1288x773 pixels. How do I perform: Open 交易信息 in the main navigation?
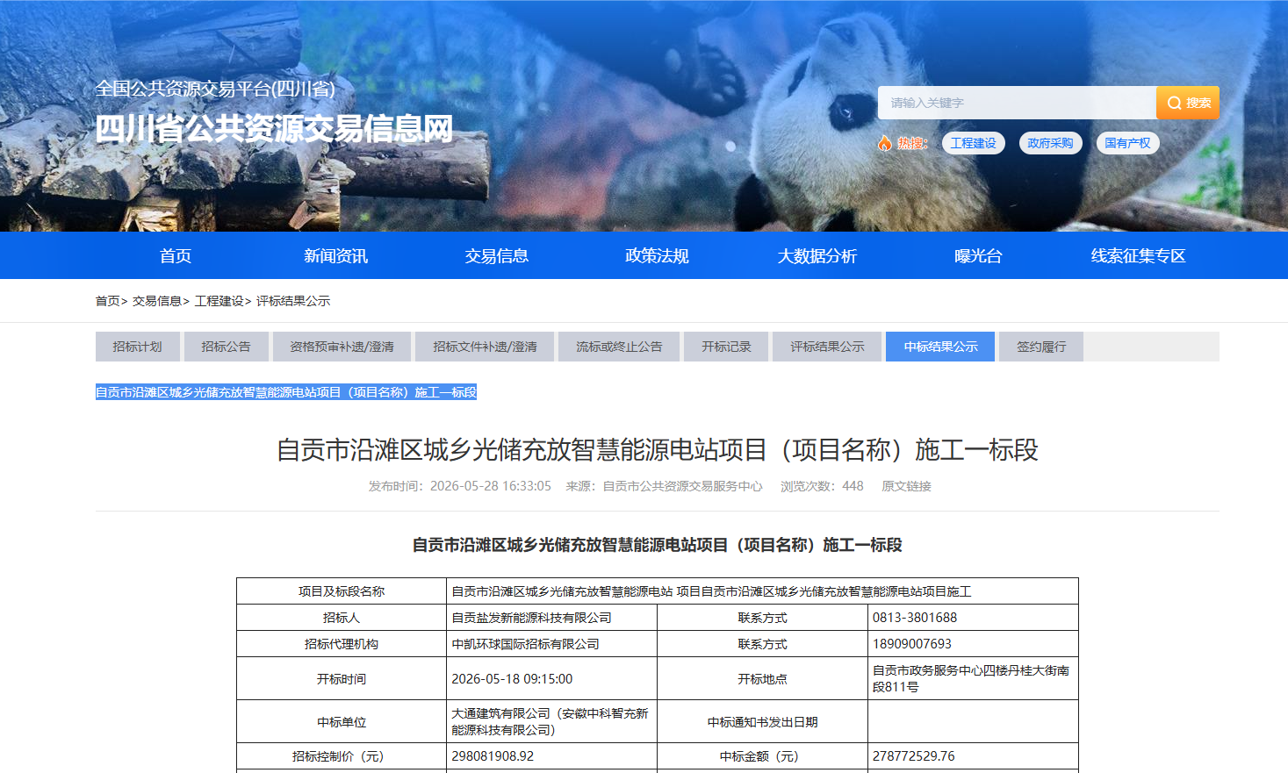pos(497,256)
